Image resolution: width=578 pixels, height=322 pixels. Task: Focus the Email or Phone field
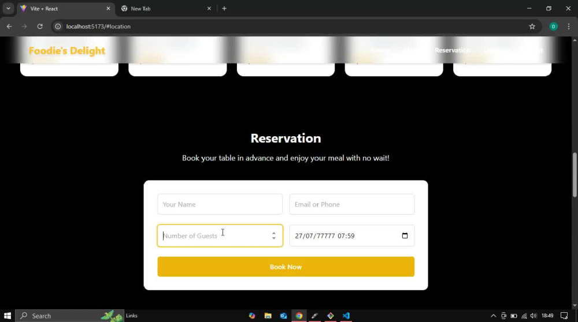click(x=351, y=204)
